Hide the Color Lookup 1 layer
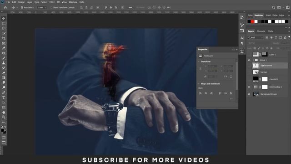 249,87
